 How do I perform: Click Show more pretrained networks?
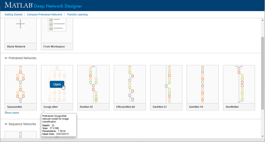[12, 113]
